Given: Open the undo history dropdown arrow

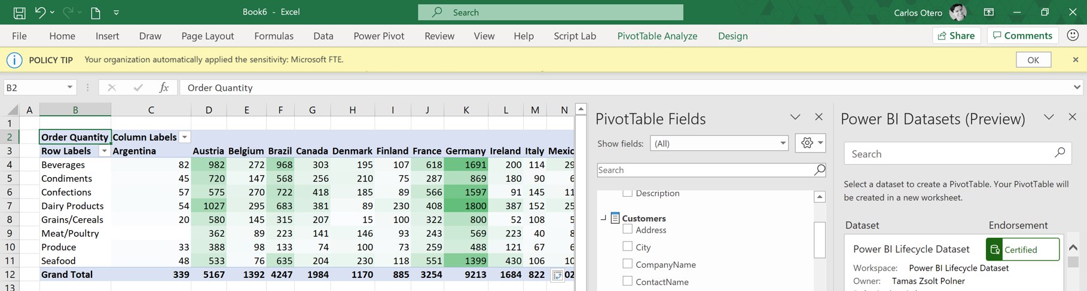Looking at the screenshot, I should tap(52, 13).
